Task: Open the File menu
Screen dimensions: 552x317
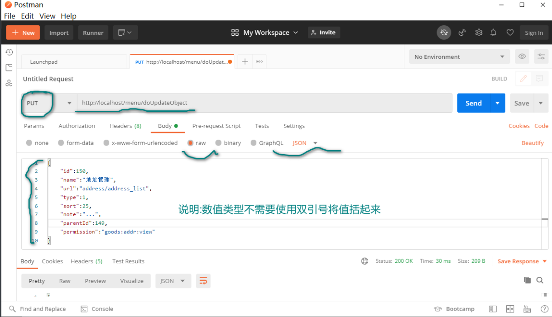Action: click(10, 16)
